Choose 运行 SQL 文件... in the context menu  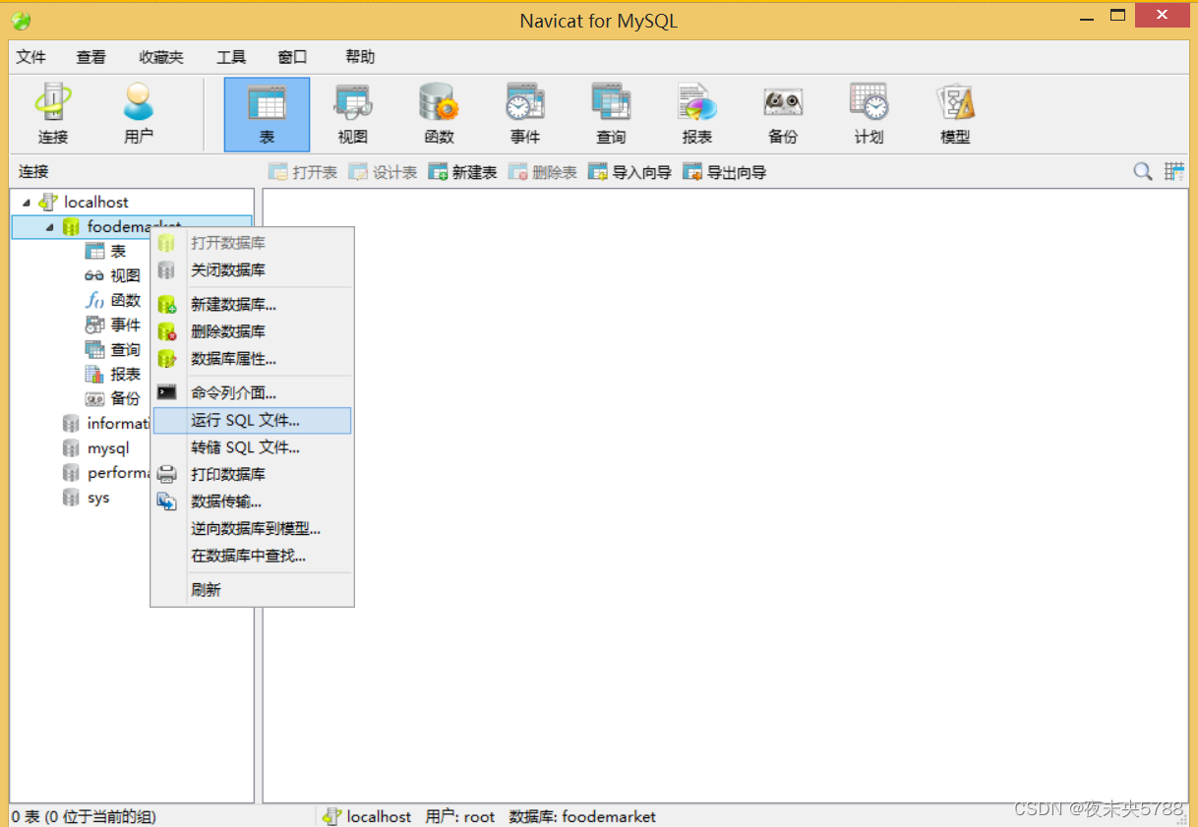coord(252,421)
